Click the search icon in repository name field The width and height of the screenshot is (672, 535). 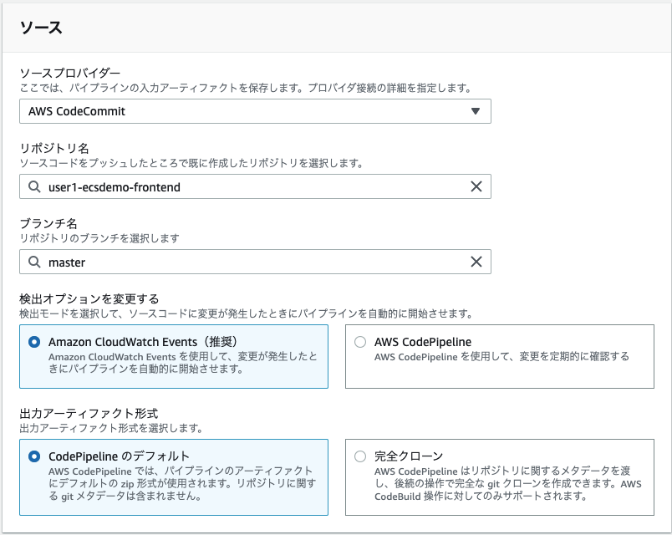tap(34, 186)
